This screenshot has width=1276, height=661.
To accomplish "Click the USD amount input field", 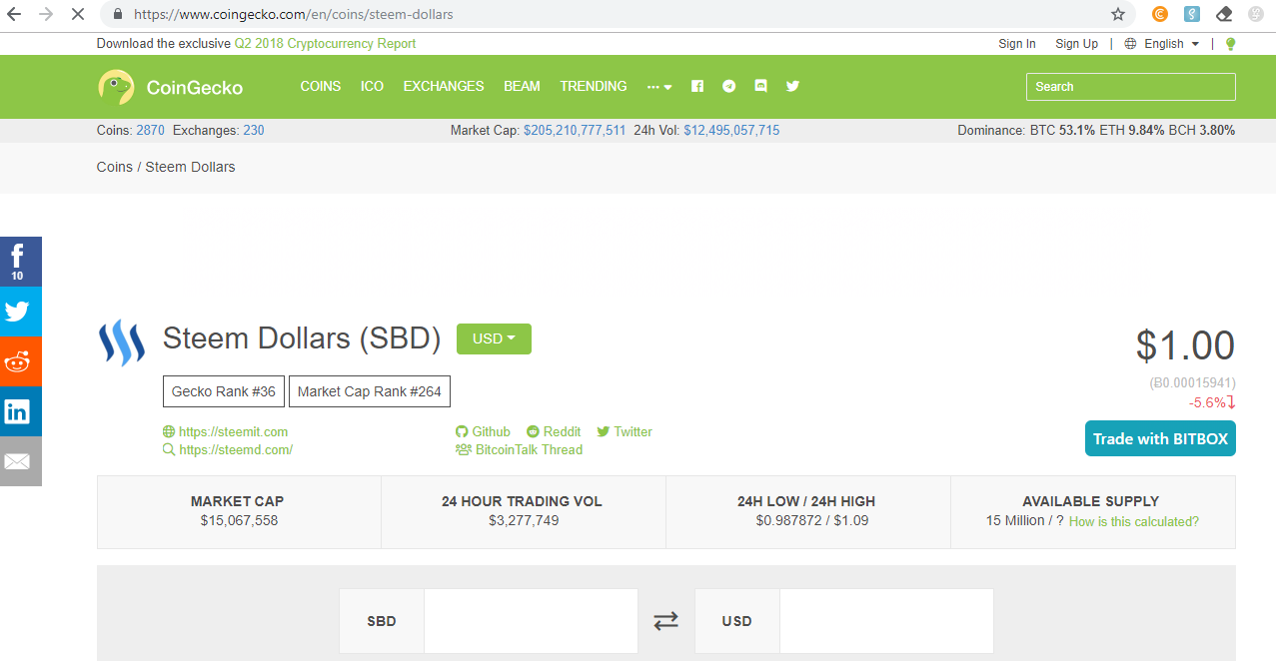I will 886,621.
